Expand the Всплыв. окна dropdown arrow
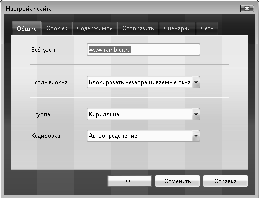The width and height of the screenshot is (259, 198). point(196,82)
